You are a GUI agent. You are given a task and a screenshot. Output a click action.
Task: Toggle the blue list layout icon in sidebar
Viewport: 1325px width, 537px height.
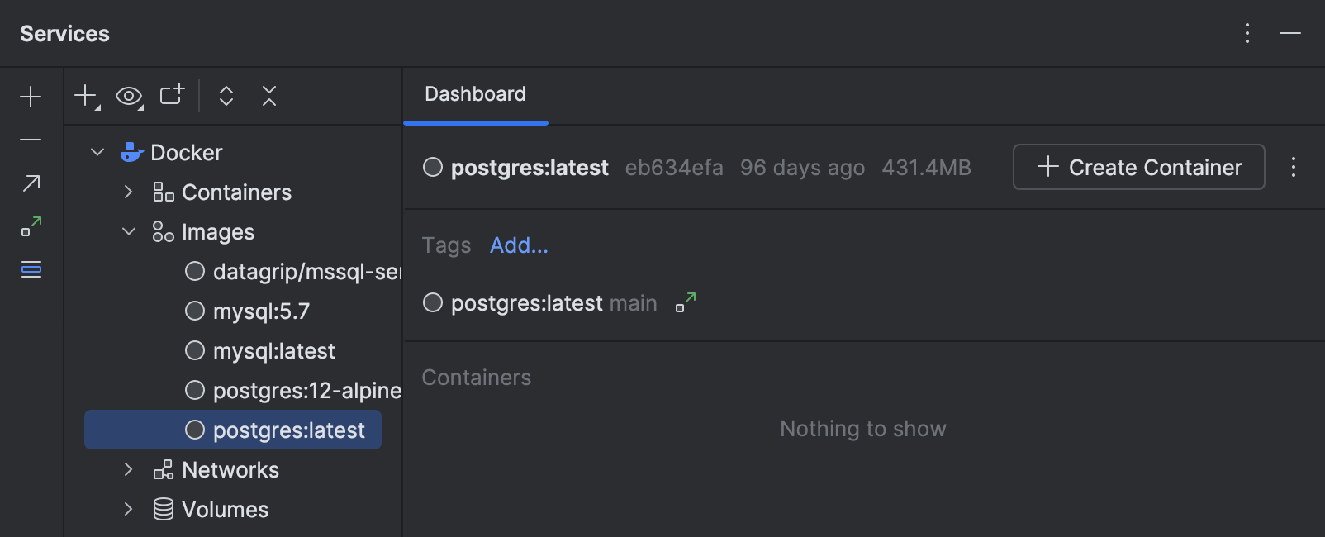tap(31, 268)
